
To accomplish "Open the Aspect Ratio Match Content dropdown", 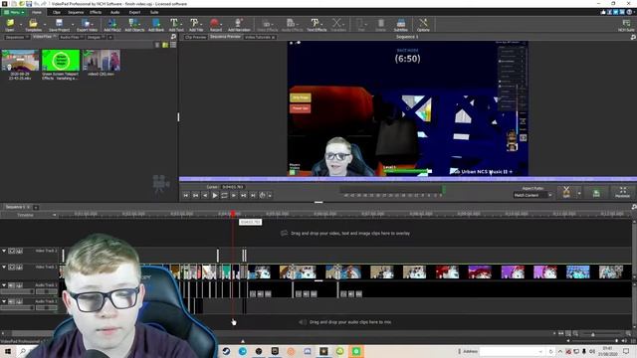I will click(x=532, y=195).
